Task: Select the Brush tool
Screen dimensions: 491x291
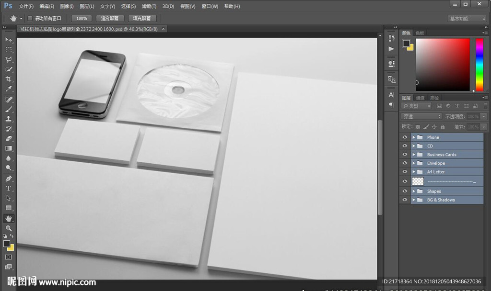Action: (x=9, y=109)
